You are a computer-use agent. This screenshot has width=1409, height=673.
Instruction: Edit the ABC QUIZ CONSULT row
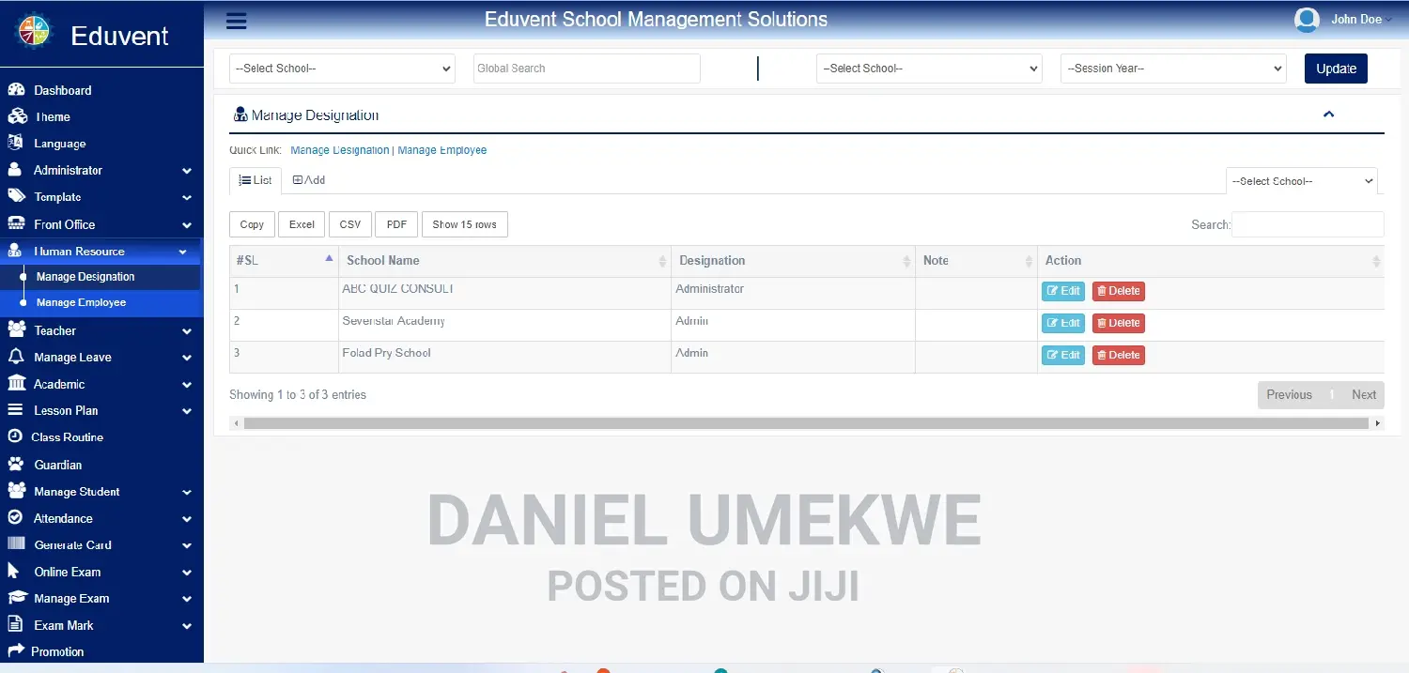click(1063, 291)
